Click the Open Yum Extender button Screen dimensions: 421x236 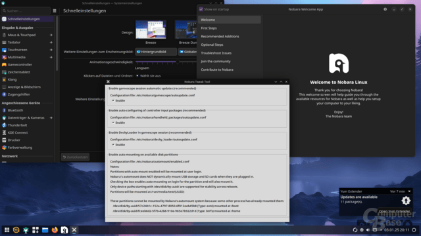click(x=394, y=211)
